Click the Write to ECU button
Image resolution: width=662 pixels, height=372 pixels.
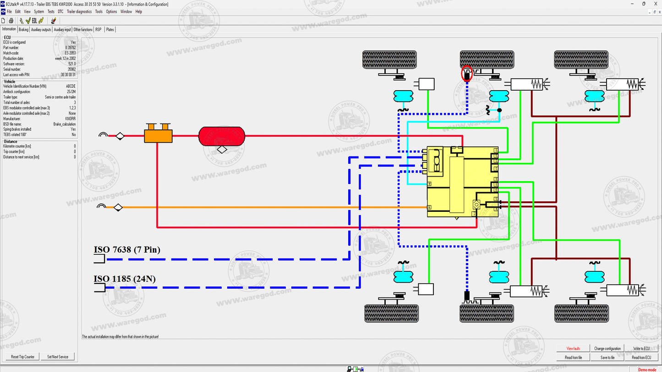[641, 349]
